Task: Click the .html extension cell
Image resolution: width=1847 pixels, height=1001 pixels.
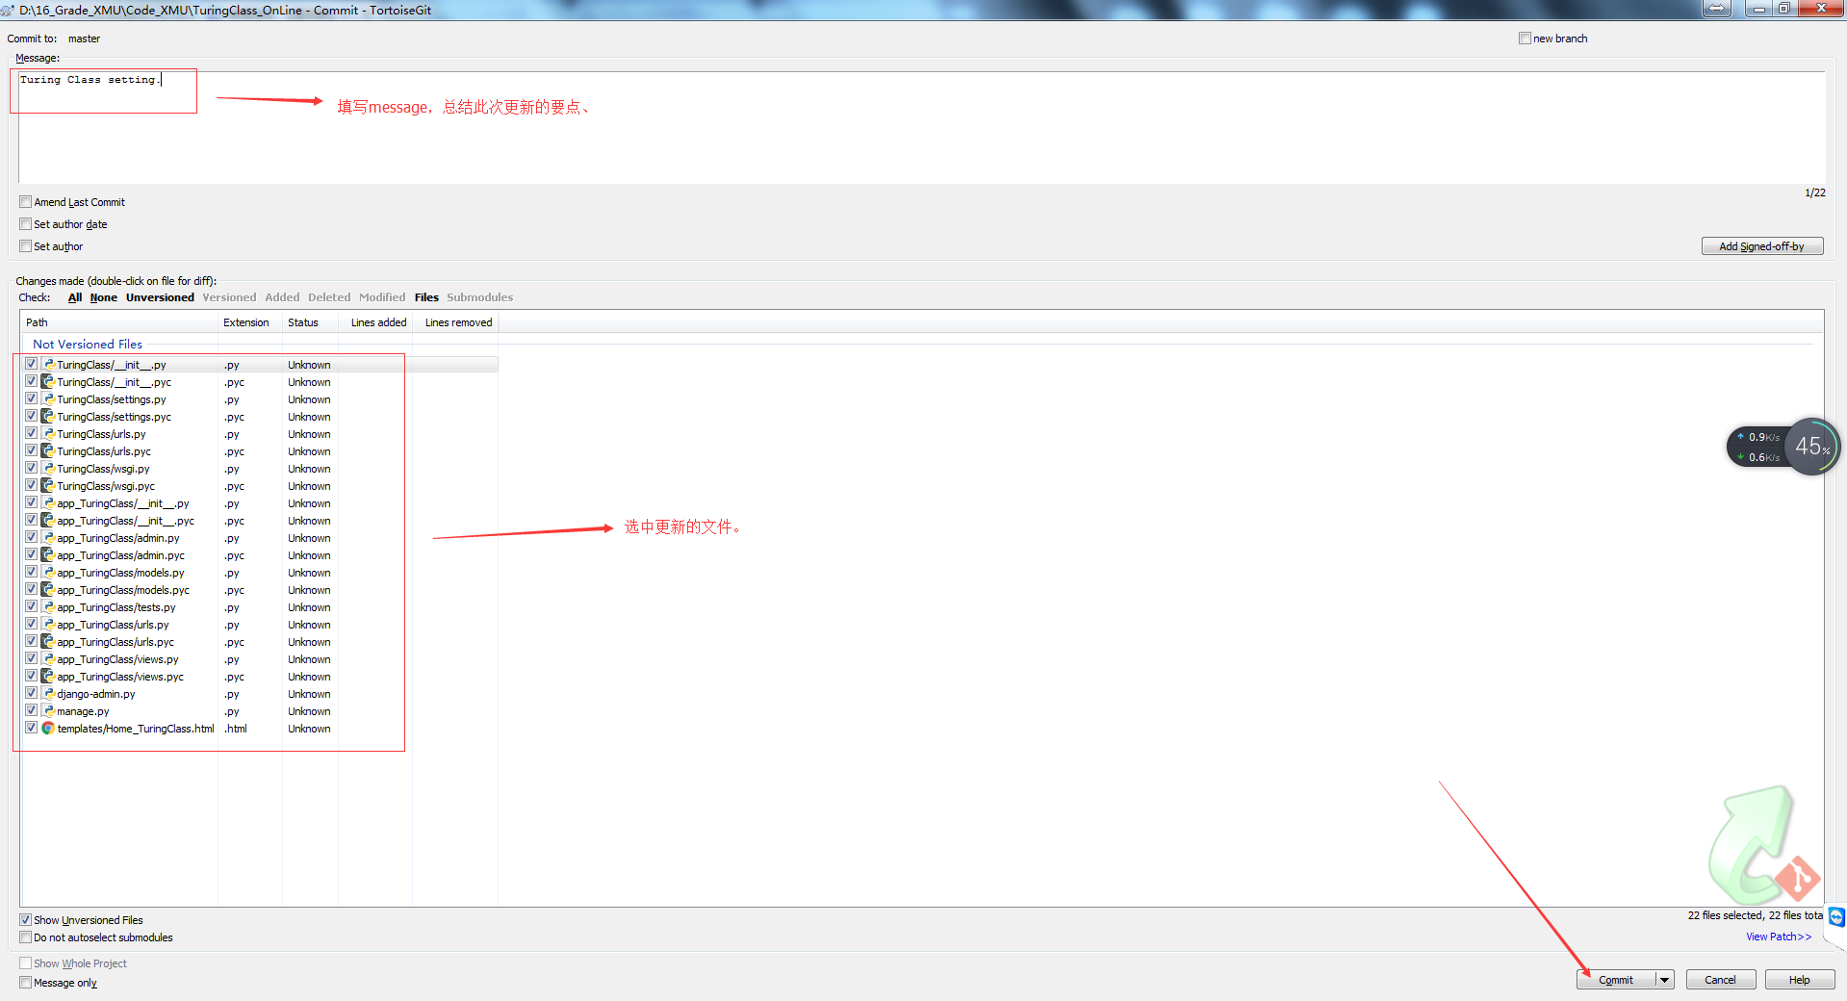Action: pos(236,729)
